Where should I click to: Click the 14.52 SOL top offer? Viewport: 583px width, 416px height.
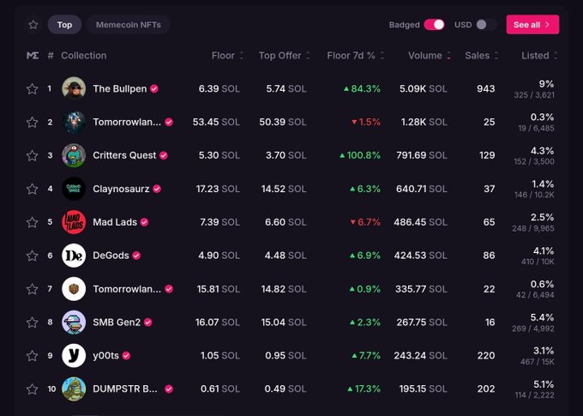click(284, 189)
